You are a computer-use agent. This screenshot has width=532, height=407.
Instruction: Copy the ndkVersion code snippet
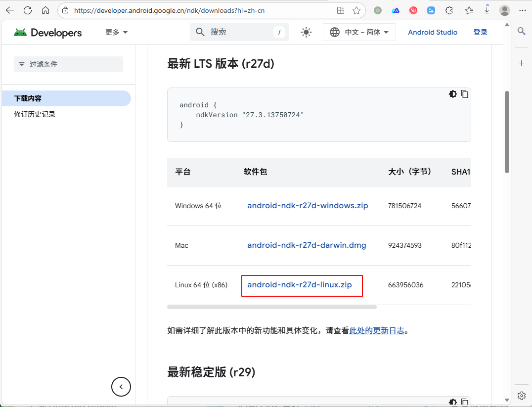pos(464,94)
